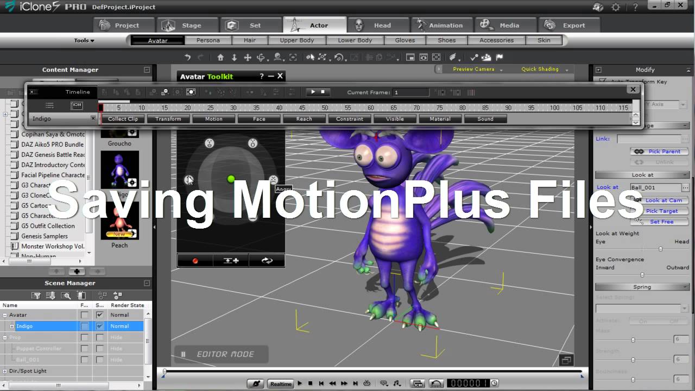Click the Pick Parent button
The width and height of the screenshot is (695, 391).
(x=660, y=152)
